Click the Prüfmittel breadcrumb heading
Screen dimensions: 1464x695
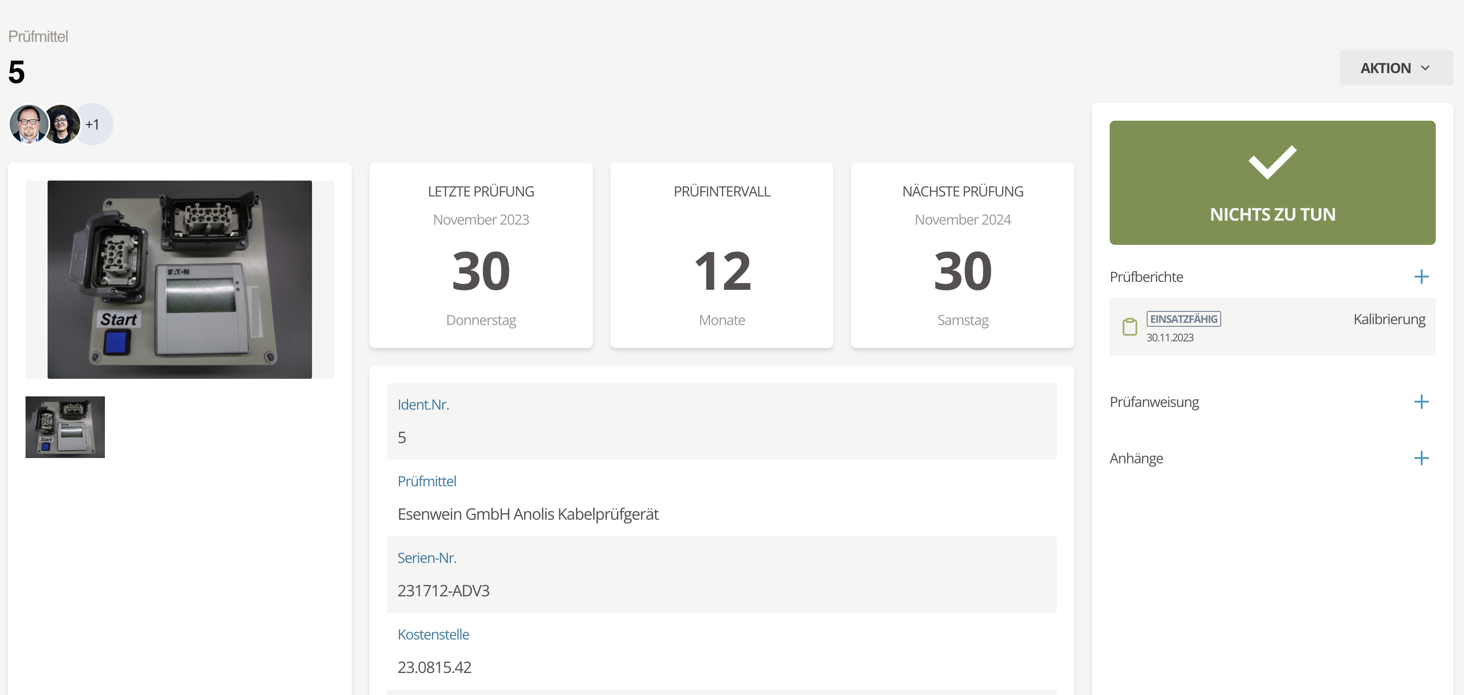[x=38, y=37]
